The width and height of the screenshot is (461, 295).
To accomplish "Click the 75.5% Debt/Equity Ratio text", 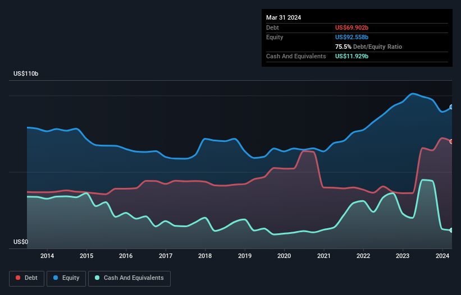I will point(368,47).
